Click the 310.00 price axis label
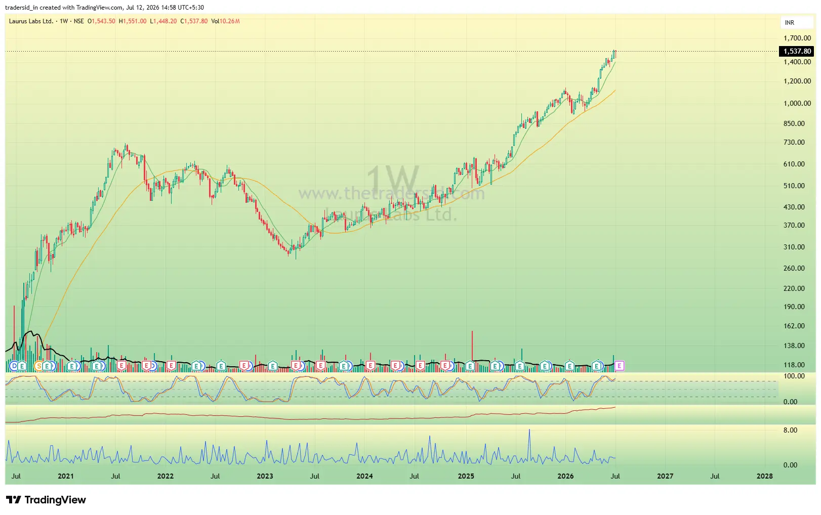 click(794, 247)
